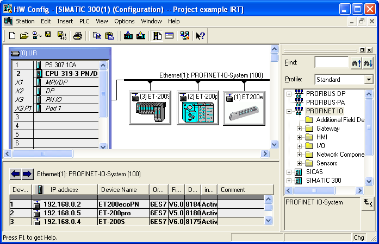This screenshot has height=244, width=379.
Task: Click the New station toolbar icon
Action: pos(12,36)
